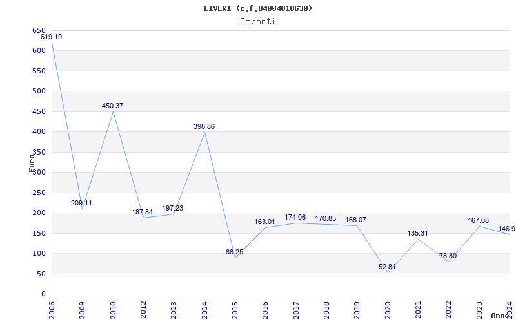
Task: Click the 450 y-axis tick label
Action: 39,111
